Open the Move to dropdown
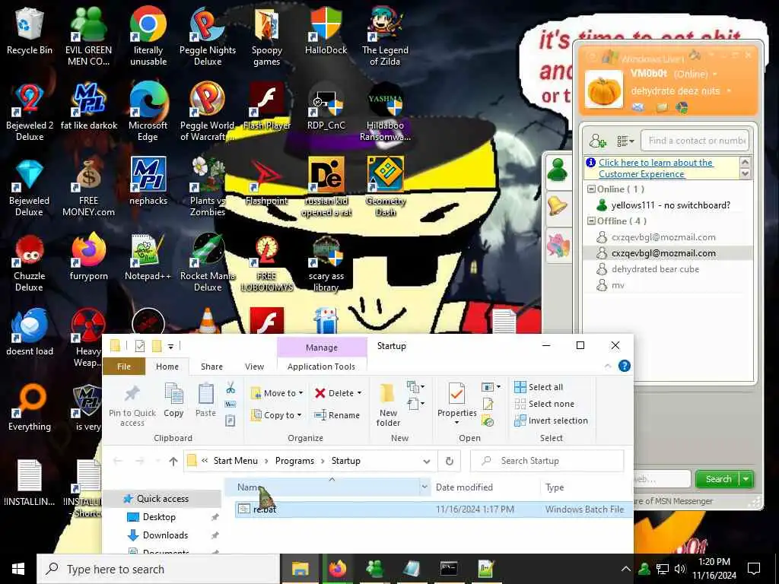 click(277, 393)
